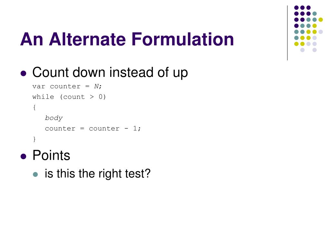Click the teal bullet beside 'is this the right test?'
The width and height of the screenshot is (330, 247).
click(x=35, y=174)
